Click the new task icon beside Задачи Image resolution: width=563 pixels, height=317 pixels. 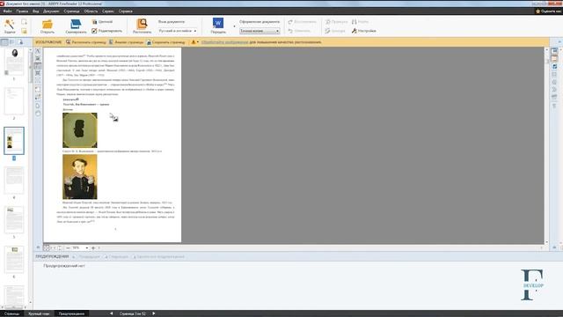coord(24,22)
